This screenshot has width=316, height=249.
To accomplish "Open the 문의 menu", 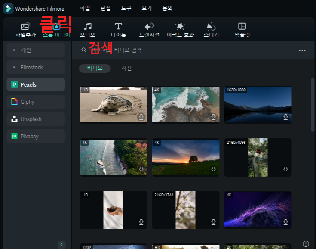I will (x=167, y=8).
